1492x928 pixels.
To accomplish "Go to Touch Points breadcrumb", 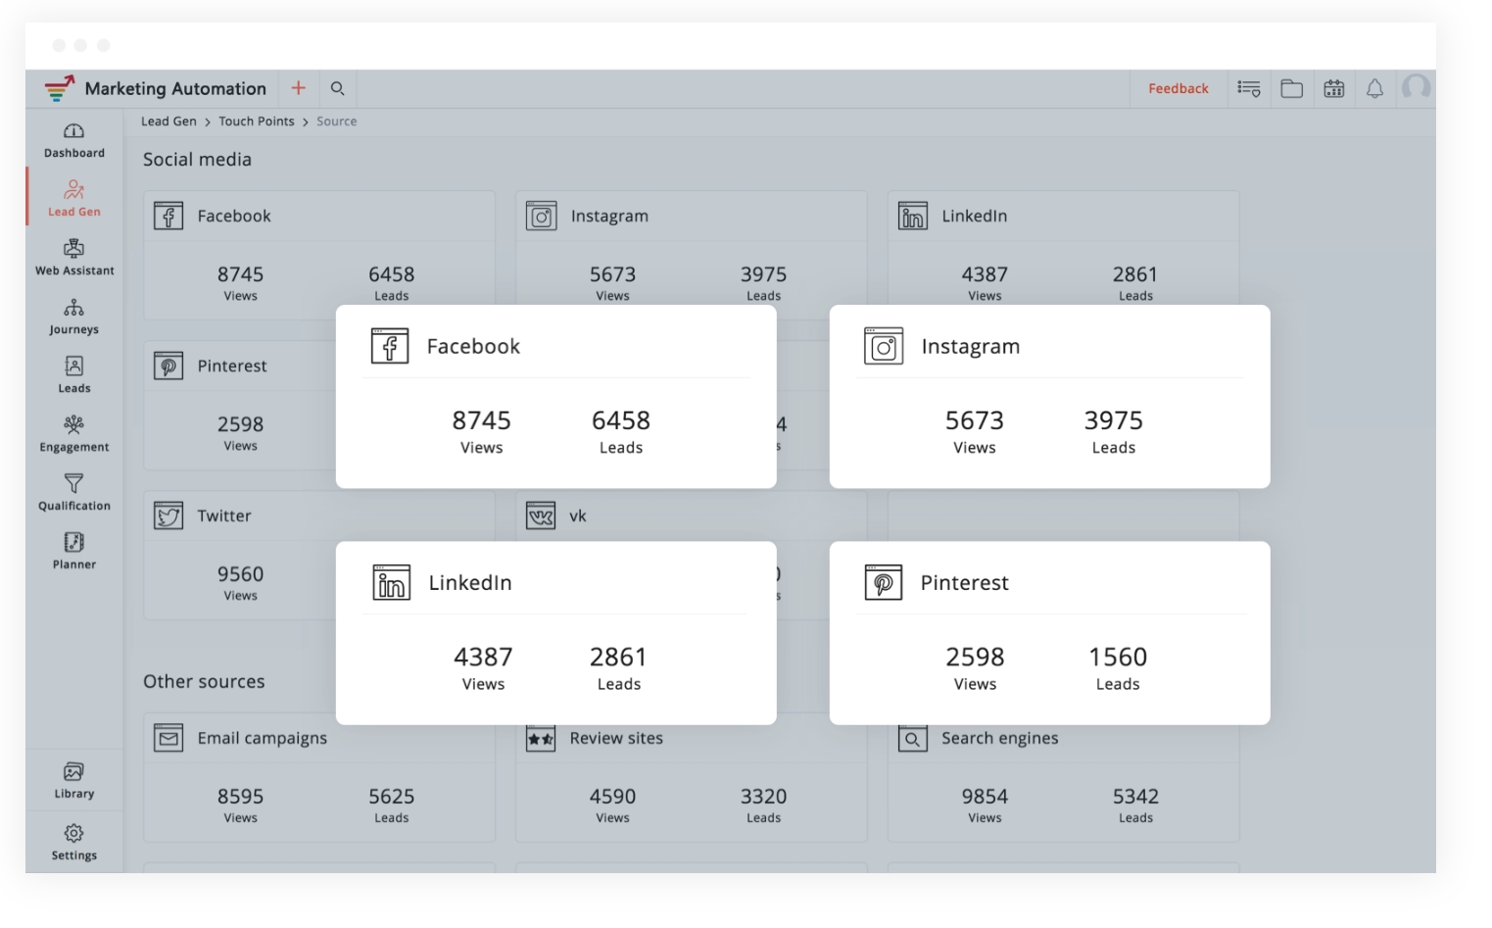I will (256, 122).
